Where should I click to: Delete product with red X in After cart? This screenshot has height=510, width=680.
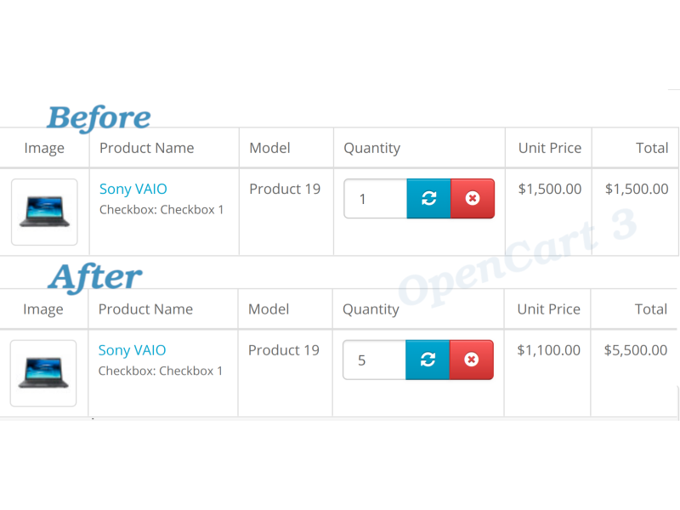tap(472, 360)
